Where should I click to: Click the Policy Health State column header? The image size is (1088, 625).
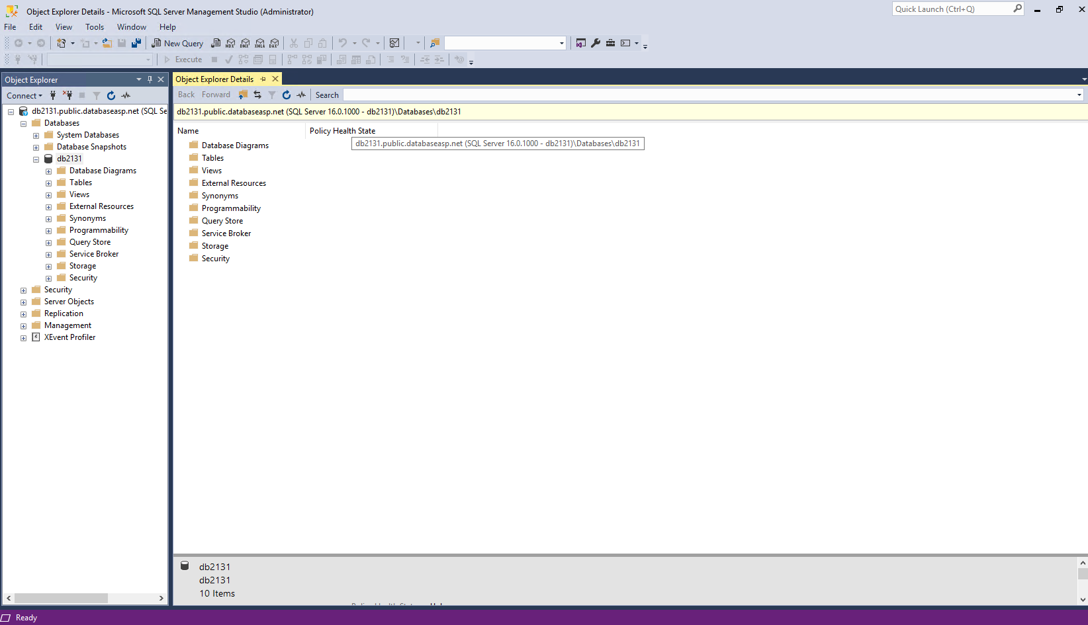point(371,131)
